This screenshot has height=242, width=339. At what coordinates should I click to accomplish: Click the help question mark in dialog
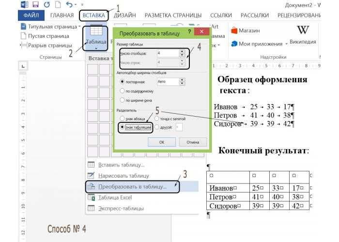click(189, 32)
